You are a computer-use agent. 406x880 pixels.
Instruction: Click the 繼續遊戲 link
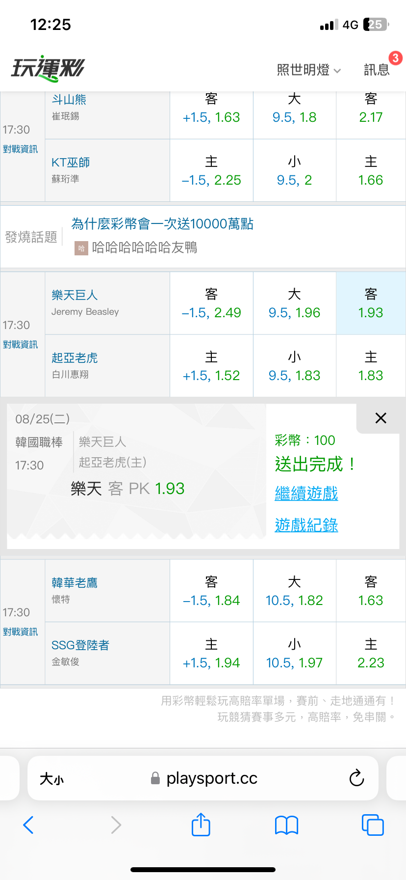pyautogui.click(x=306, y=493)
